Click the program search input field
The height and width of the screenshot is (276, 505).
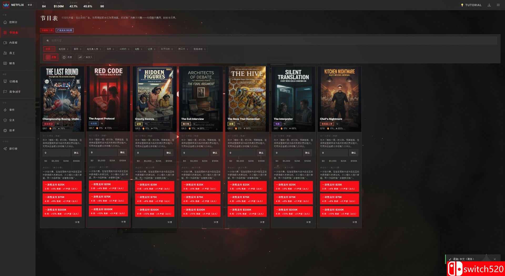coord(270,41)
